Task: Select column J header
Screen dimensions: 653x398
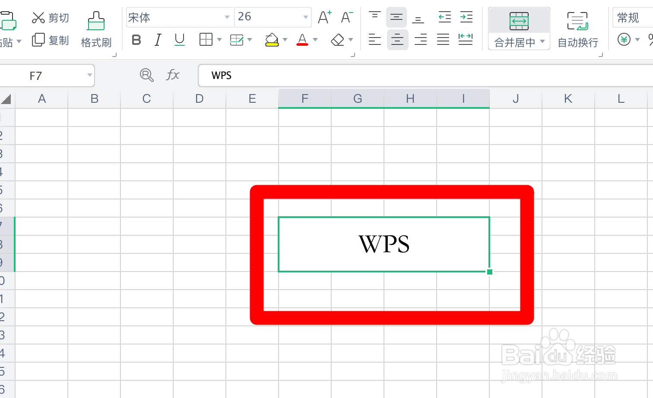Action: click(516, 99)
